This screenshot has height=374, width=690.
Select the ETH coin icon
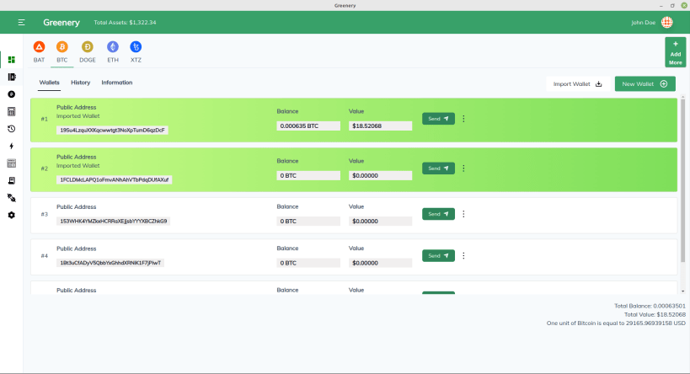(x=113, y=46)
